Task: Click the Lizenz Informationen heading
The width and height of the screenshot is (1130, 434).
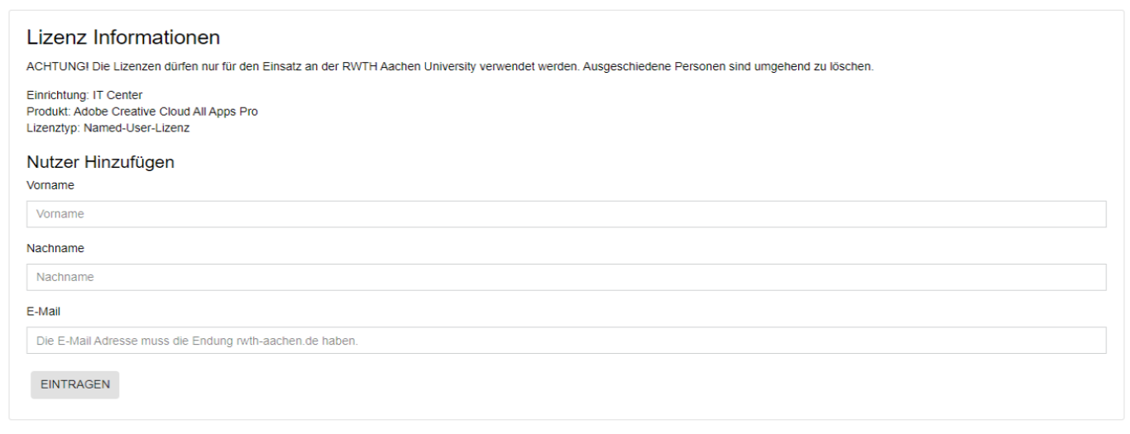Action: [x=123, y=37]
